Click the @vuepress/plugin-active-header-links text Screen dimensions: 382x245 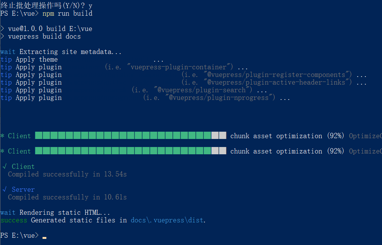[276, 82]
